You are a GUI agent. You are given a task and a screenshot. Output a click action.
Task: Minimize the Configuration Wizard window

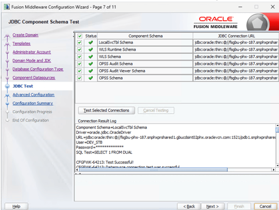(240, 7)
